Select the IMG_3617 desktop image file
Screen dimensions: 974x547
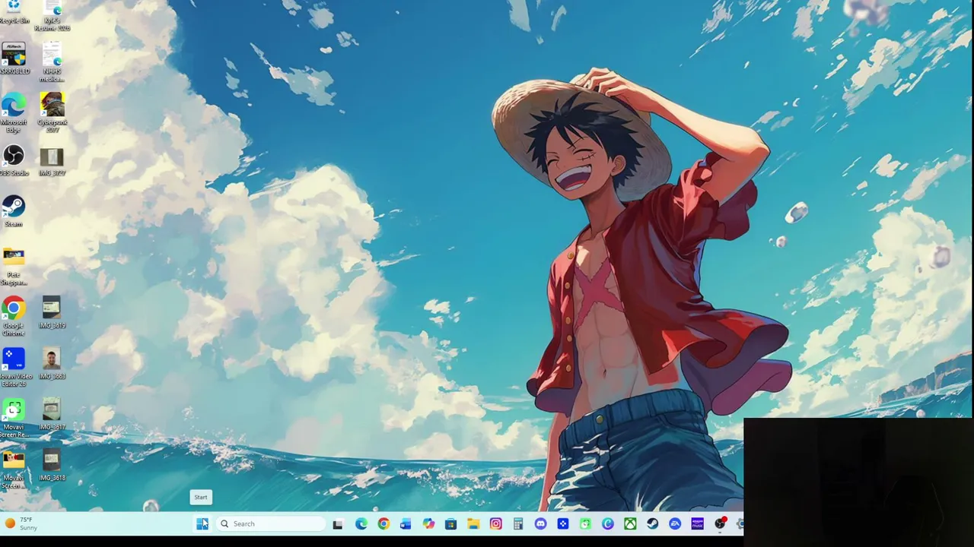(52, 415)
